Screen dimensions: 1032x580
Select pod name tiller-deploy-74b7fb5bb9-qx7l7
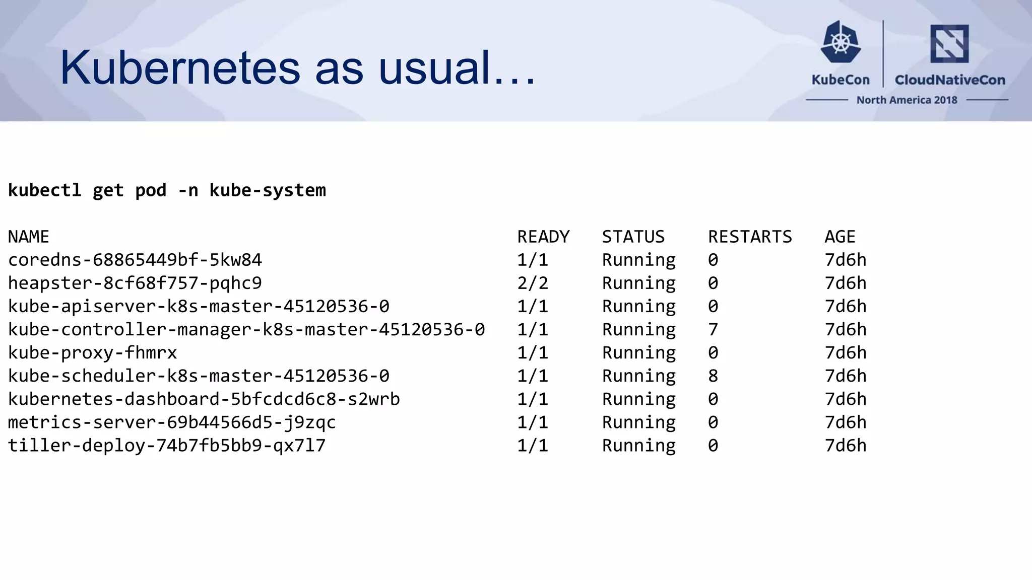[167, 446]
